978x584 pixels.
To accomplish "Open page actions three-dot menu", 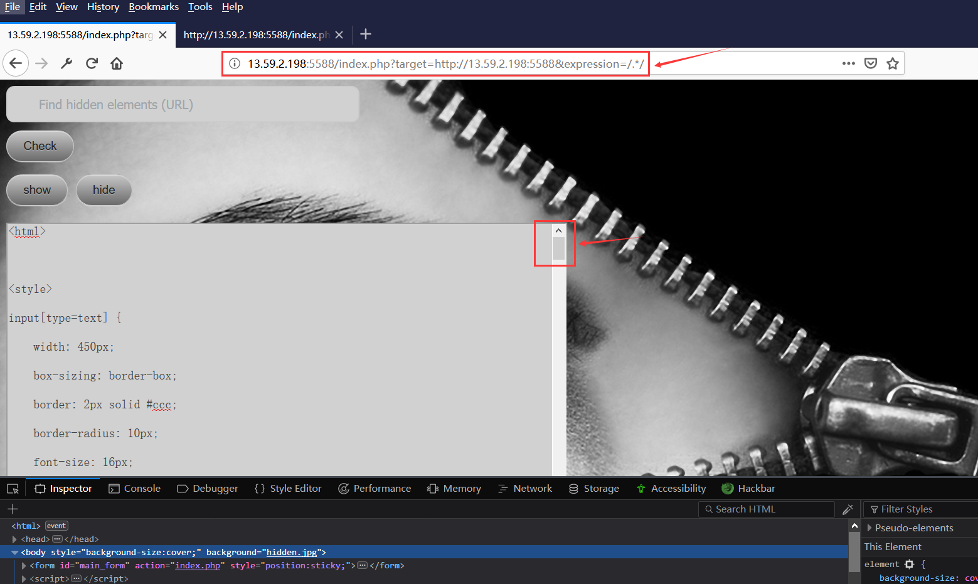I will (848, 63).
